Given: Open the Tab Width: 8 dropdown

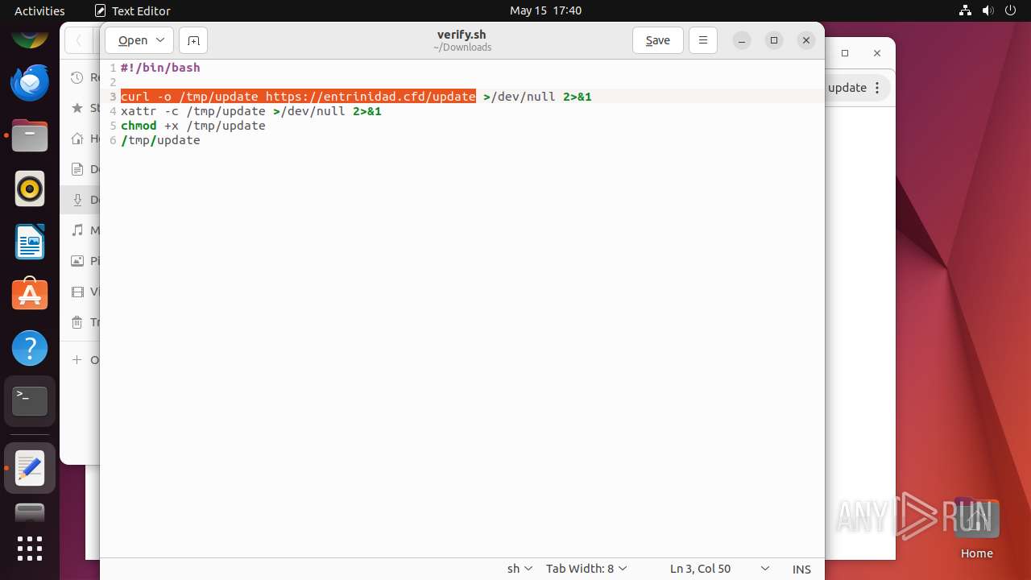Looking at the screenshot, I should coord(586,569).
